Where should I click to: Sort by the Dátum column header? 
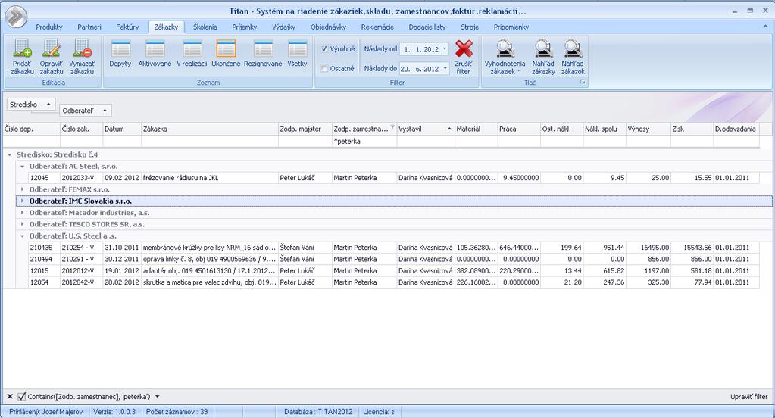coord(122,129)
